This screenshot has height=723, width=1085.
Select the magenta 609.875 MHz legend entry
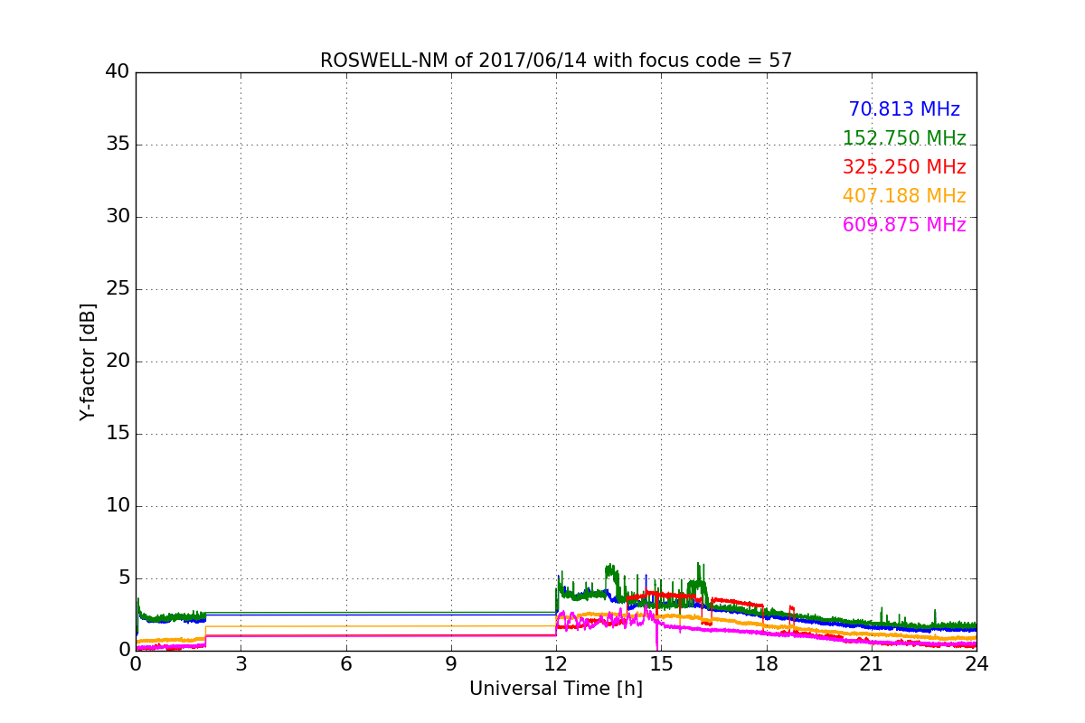pos(903,225)
